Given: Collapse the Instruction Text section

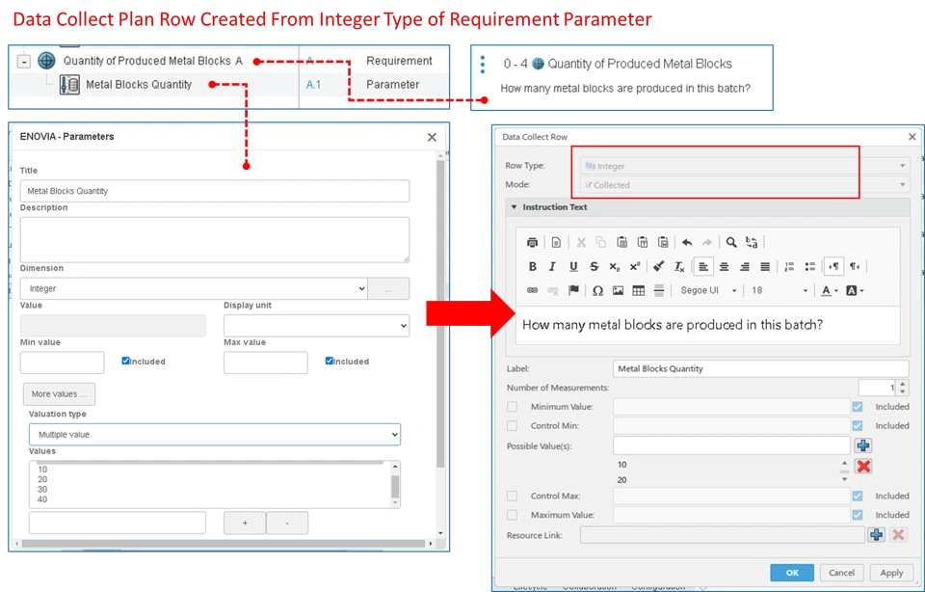Looking at the screenshot, I should 514,207.
